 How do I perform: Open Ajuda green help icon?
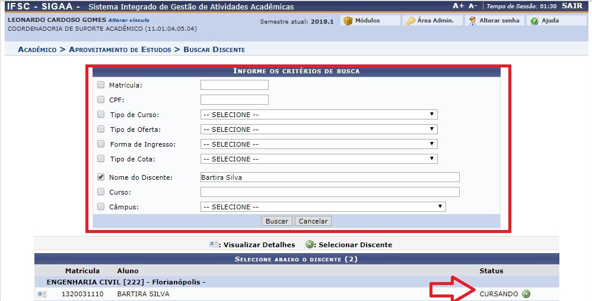(x=534, y=21)
